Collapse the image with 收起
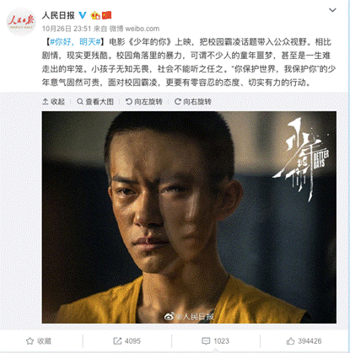This screenshot has width=350, height=353. pyautogui.click(x=53, y=102)
